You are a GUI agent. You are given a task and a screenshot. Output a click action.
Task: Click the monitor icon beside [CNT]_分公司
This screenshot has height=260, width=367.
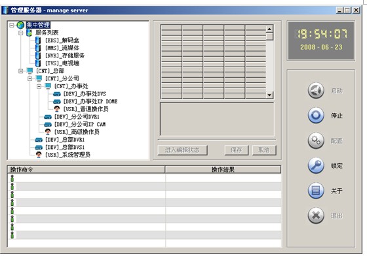click(x=39, y=78)
